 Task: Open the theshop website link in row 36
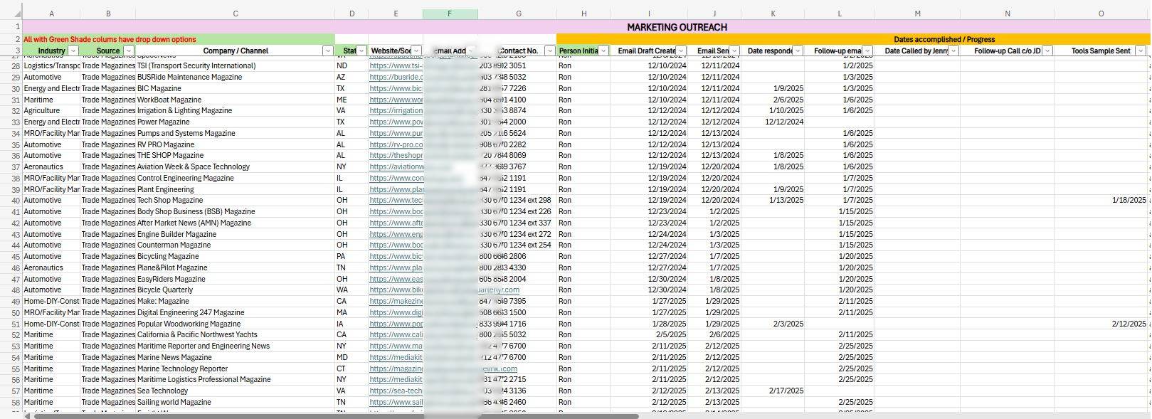pos(396,155)
